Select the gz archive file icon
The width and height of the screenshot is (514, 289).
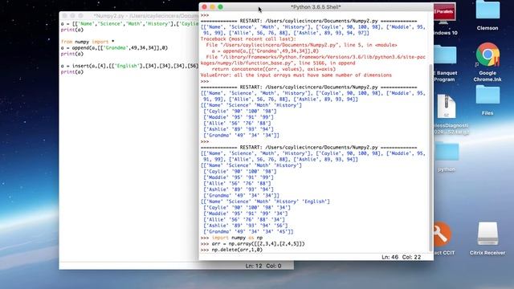pyautogui.click(x=447, y=107)
